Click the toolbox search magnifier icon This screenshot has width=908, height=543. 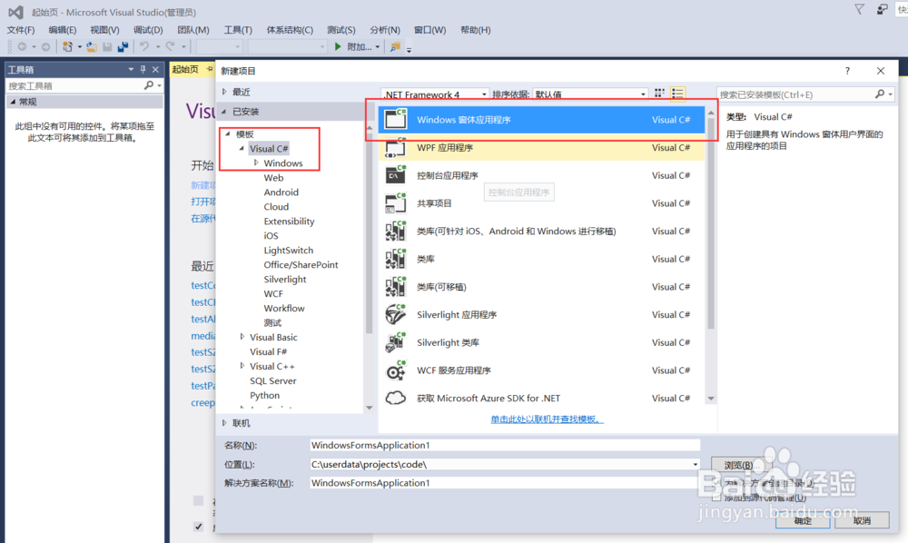[x=149, y=85]
